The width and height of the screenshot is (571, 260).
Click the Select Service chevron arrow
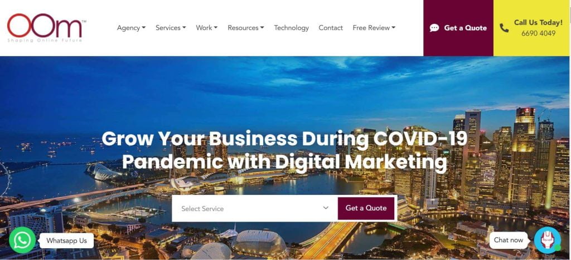coord(326,208)
